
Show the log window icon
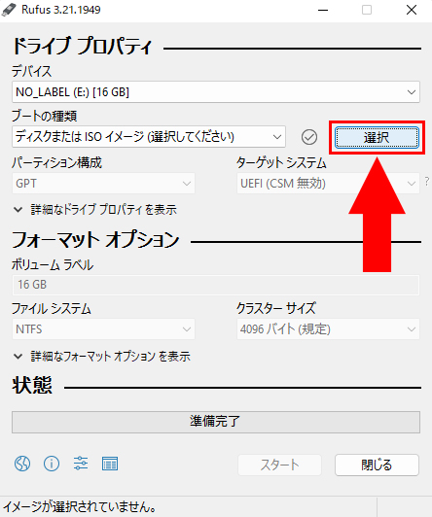click(110, 464)
